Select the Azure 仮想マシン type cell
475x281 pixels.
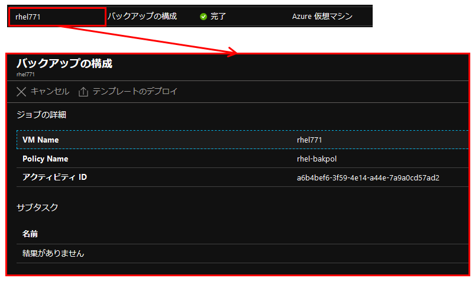(322, 17)
